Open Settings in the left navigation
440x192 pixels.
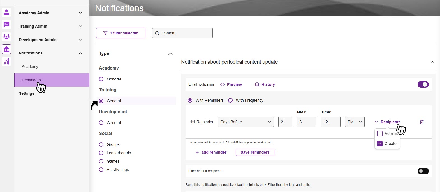pos(27,93)
